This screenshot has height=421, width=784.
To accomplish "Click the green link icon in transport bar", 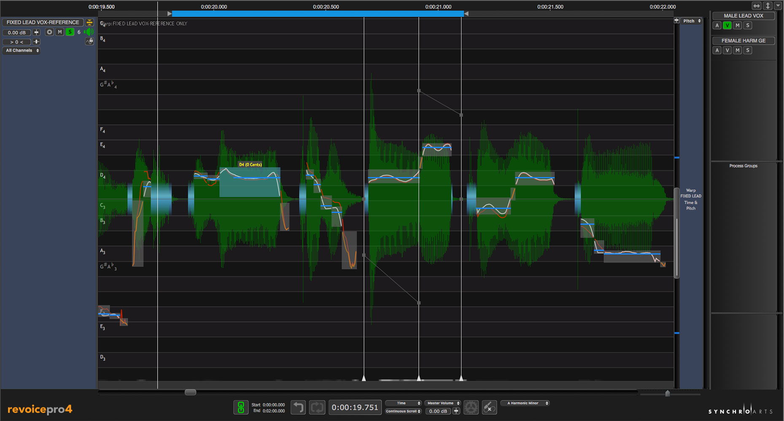I will point(241,407).
